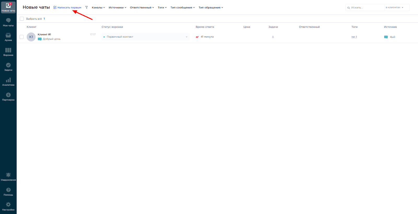Expand the Источники filter dropdown

(117, 8)
